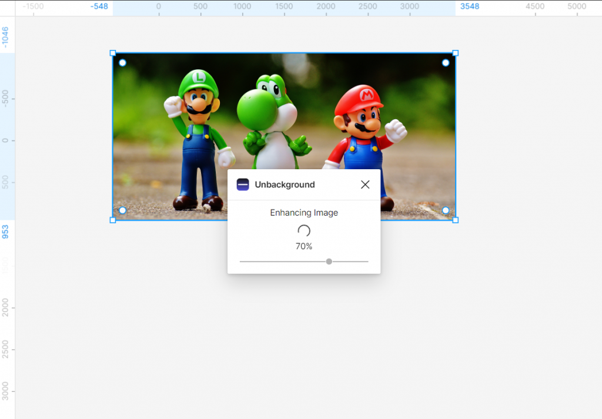
Task: Click the top-right corner radius control
Action: [446, 62]
